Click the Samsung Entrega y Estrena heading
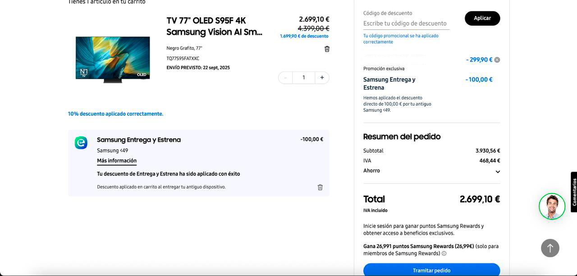 point(139,140)
